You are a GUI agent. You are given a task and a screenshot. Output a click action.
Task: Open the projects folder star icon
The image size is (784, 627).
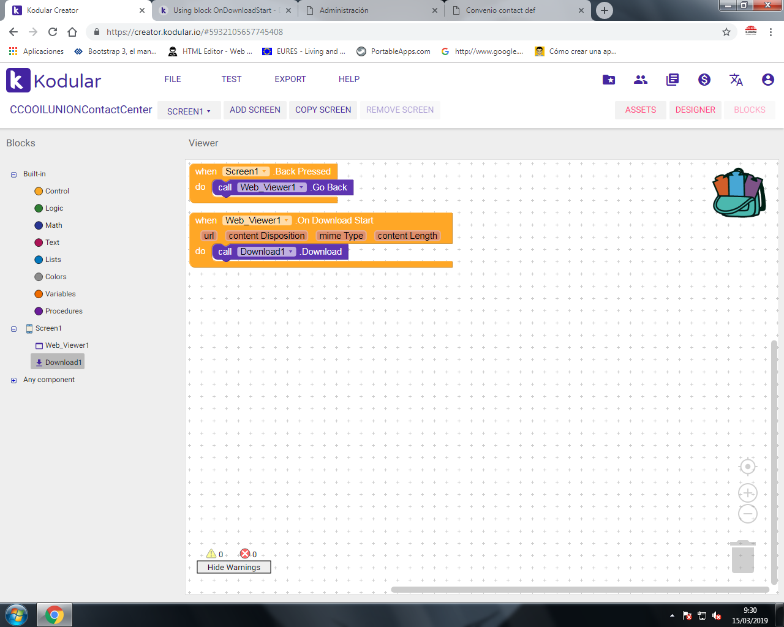click(608, 80)
